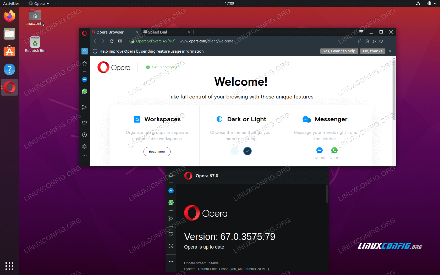Open WhatsApp from the sidebar
Screen dimensions: 440x275
[84, 91]
